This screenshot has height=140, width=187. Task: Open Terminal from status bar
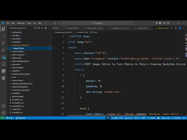click(20, 118)
